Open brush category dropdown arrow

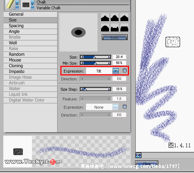coord(17,5)
